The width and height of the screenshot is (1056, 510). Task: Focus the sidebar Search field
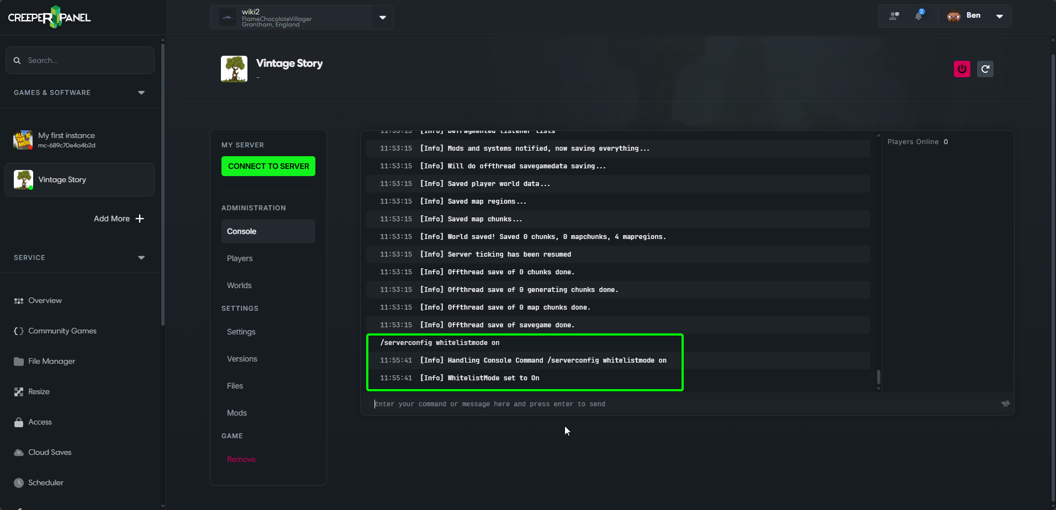tap(80, 60)
